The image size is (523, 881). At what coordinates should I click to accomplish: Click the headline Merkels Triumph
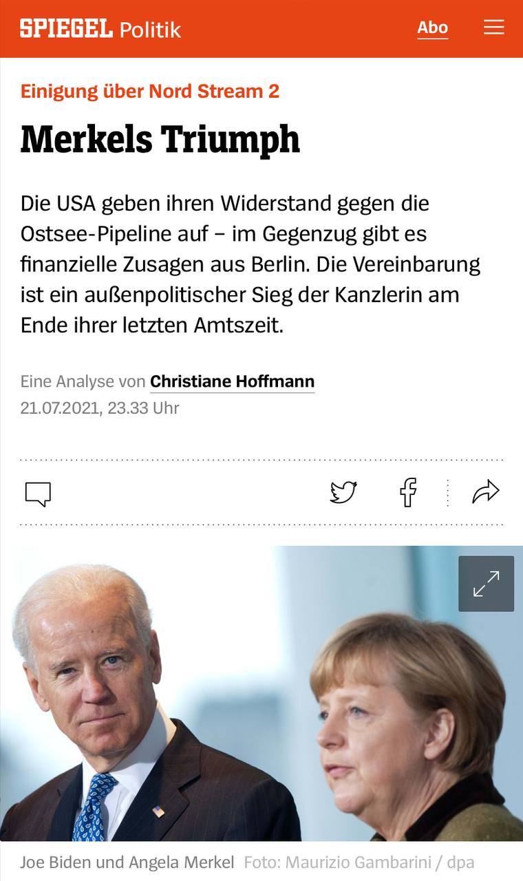[160, 138]
